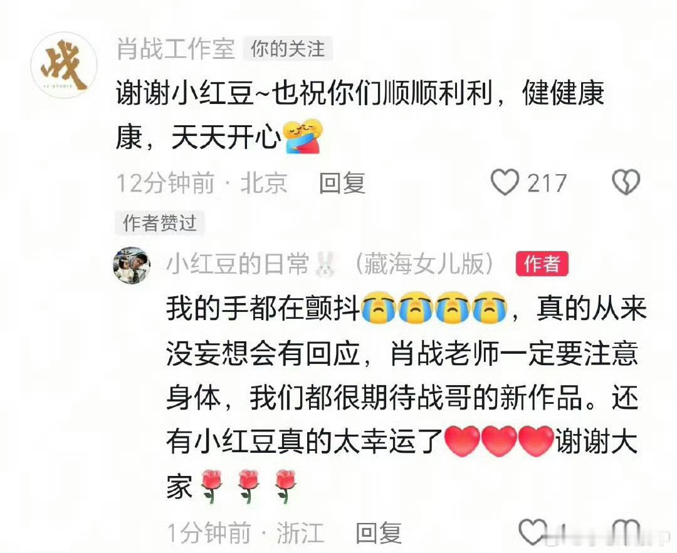Screen dimensions: 677x553
Task: Reply to the 12分钟前 北京 comment
Action: point(342,183)
